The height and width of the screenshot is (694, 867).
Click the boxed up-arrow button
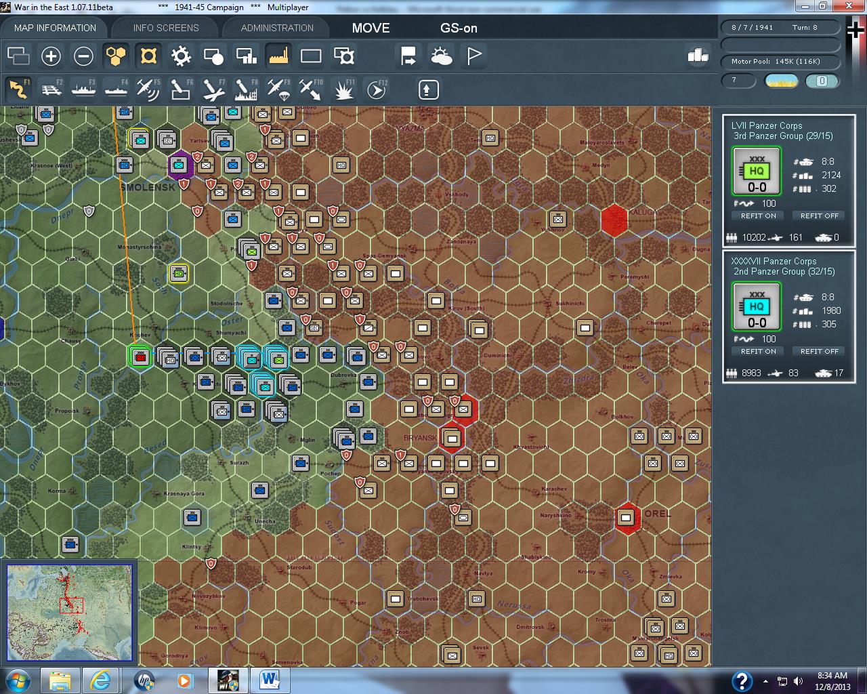428,89
